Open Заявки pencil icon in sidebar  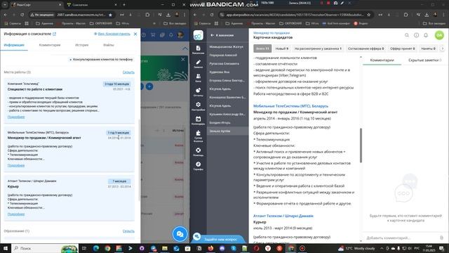[x=198, y=64]
